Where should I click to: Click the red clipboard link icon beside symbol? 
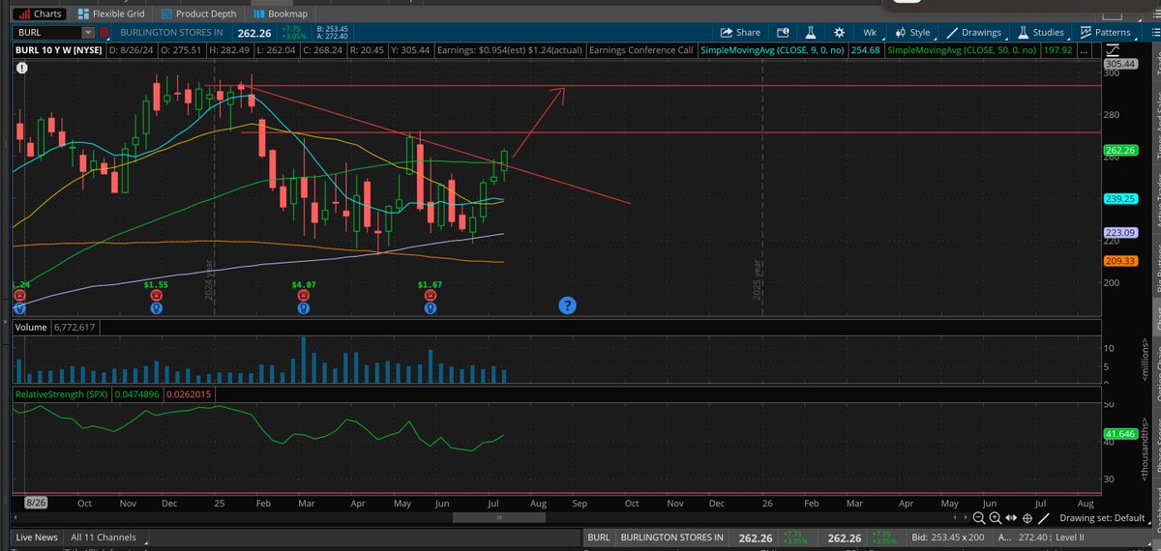tap(104, 33)
